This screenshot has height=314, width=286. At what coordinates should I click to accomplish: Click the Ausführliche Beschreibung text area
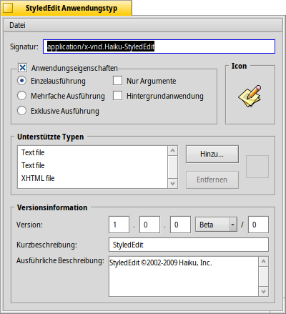pyautogui.click(x=184, y=276)
